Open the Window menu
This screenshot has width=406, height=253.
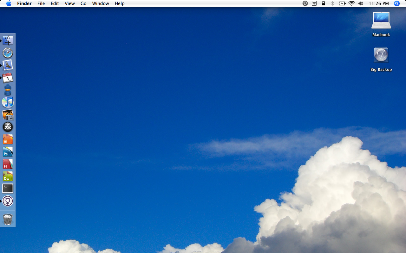pos(101,3)
